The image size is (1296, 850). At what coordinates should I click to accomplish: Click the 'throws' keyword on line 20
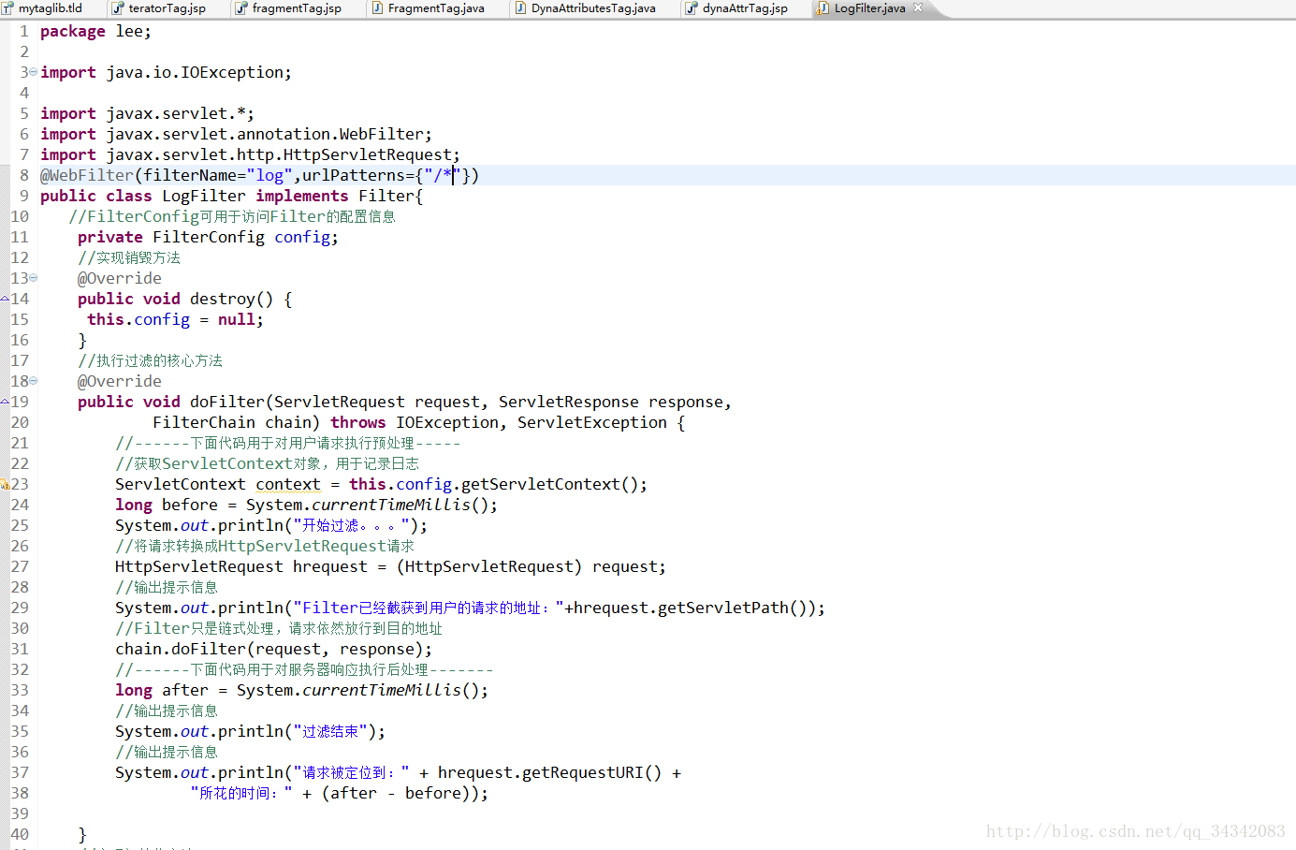pyautogui.click(x=357, y=423)
